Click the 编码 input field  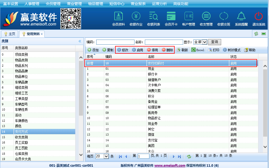tap(115, 42)
